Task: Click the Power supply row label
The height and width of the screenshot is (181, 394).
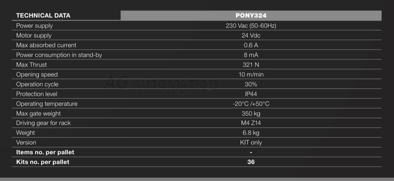Action: [x=34, y=26]
